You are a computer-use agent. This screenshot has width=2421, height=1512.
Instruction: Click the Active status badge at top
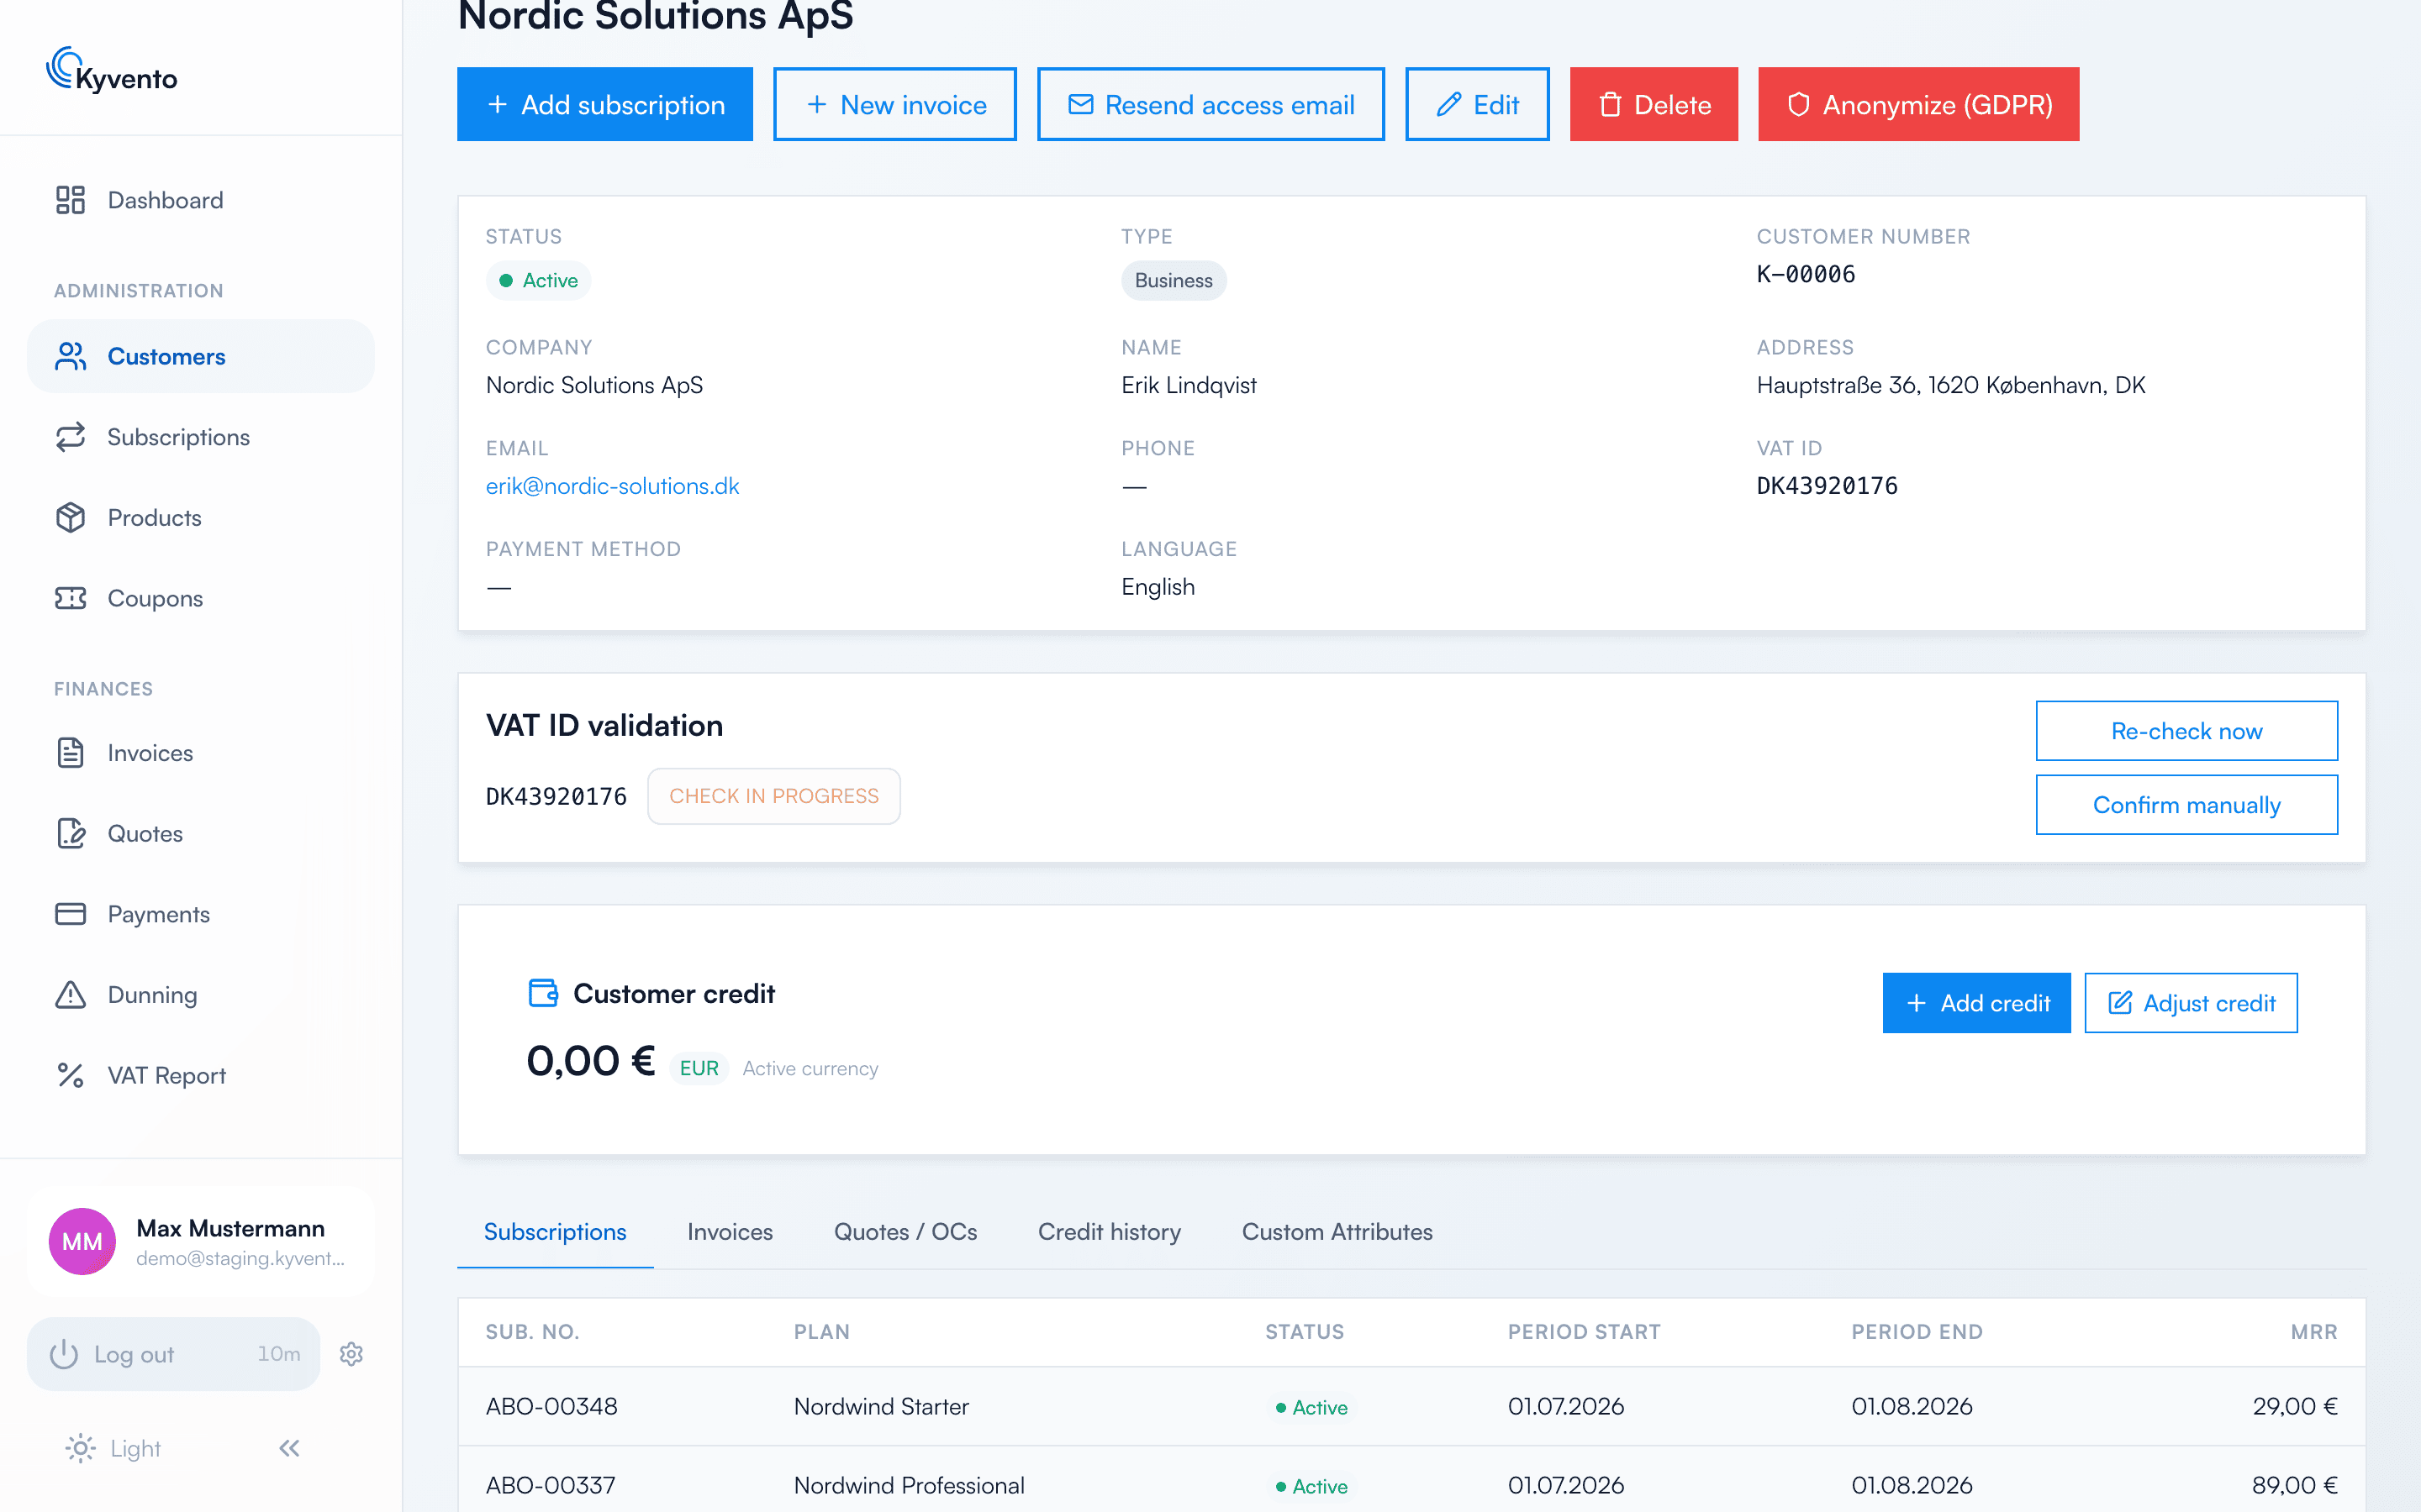click(x=538, y=281)
